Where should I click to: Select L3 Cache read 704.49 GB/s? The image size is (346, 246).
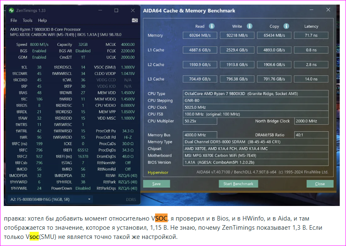pyautogui.click(x=200, y=79)
